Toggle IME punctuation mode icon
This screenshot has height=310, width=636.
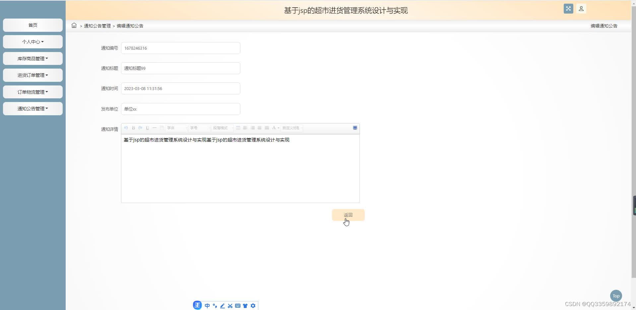215,306
